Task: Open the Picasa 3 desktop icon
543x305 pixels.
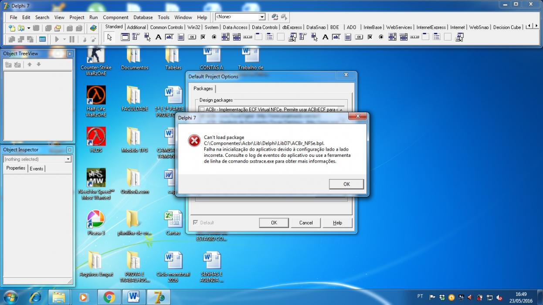Action: tap(96, 223)
